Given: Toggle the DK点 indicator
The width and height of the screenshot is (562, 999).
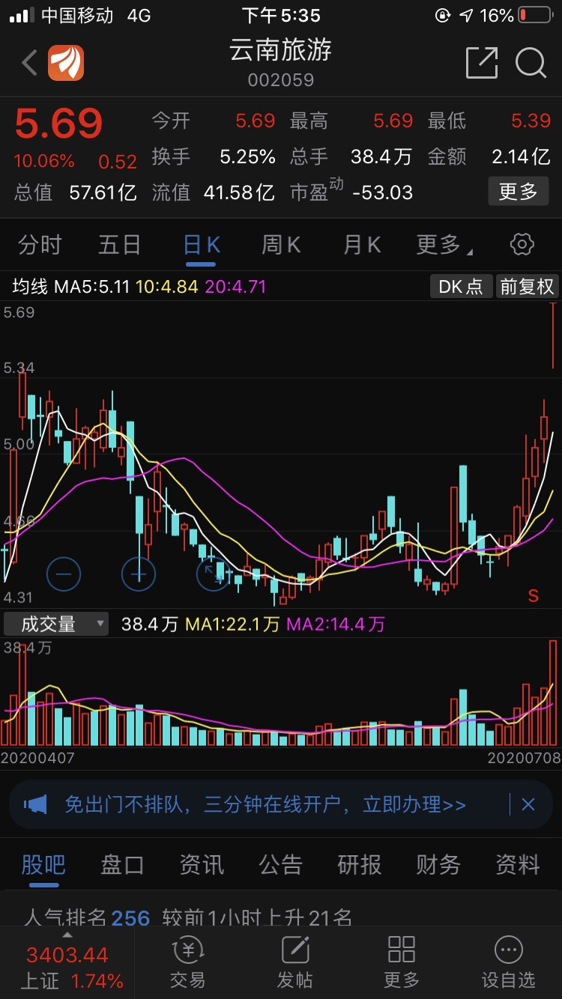Looking at the screenshot, I should pos(461,286).
